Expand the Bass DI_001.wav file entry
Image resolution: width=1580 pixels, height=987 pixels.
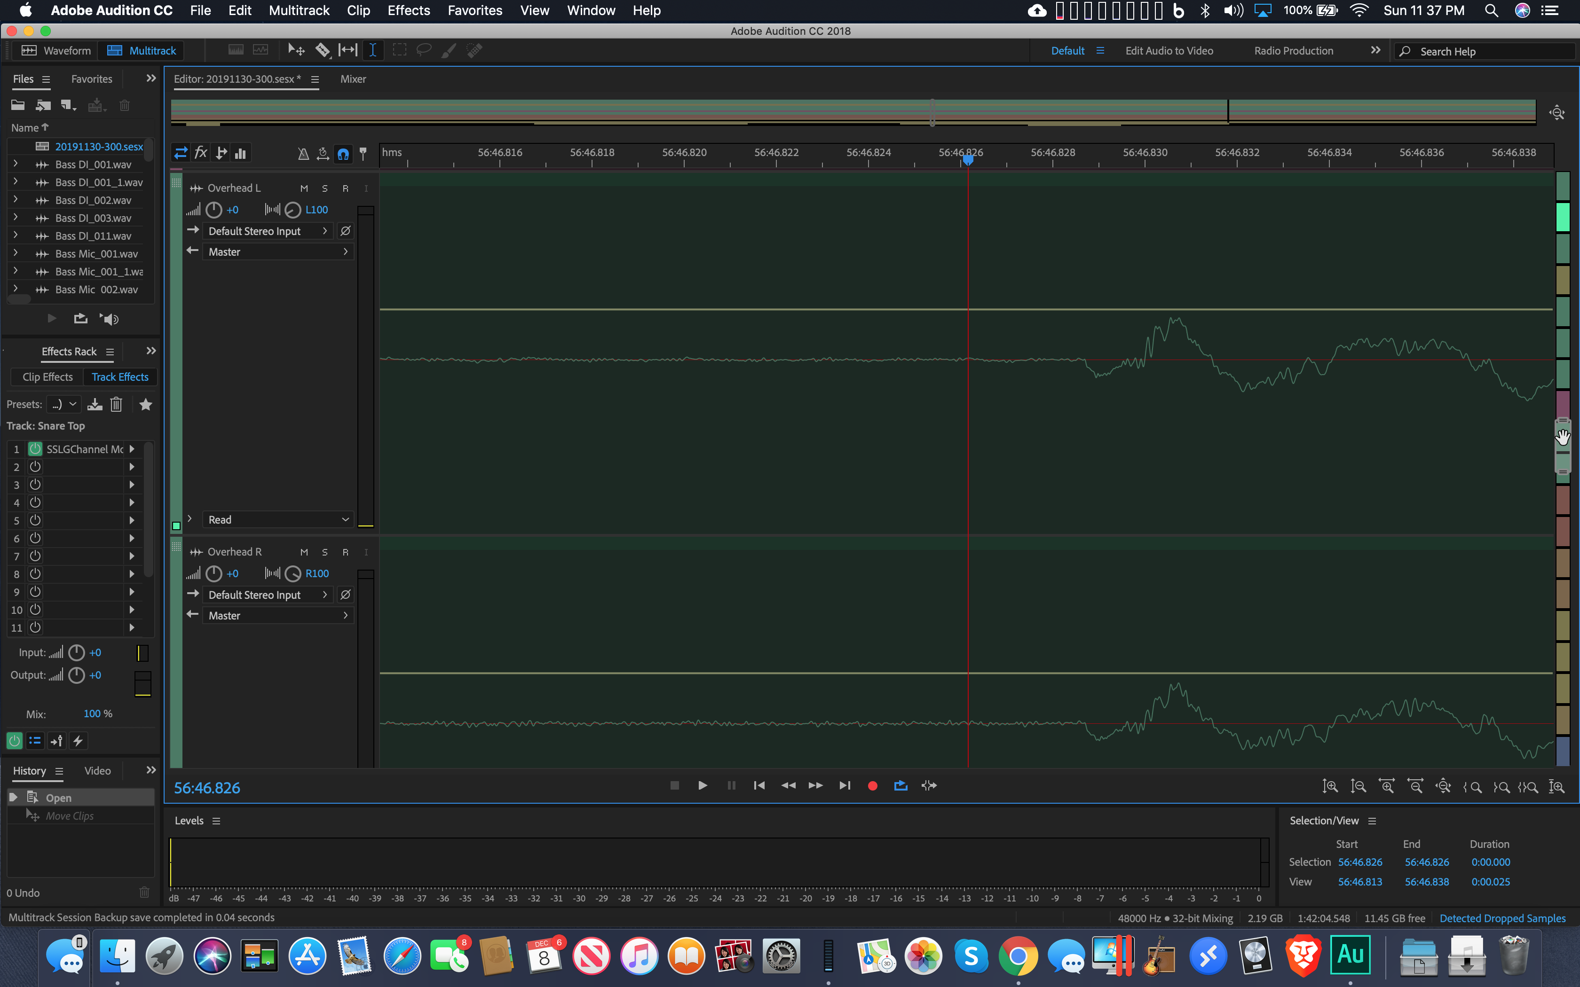click(16, 164)
